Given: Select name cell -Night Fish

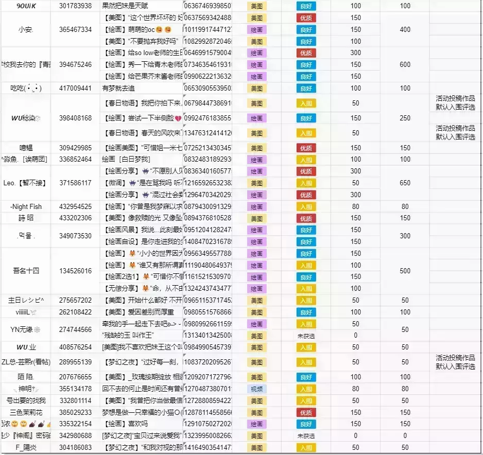Looking at the screenshot, I should 26,207.
